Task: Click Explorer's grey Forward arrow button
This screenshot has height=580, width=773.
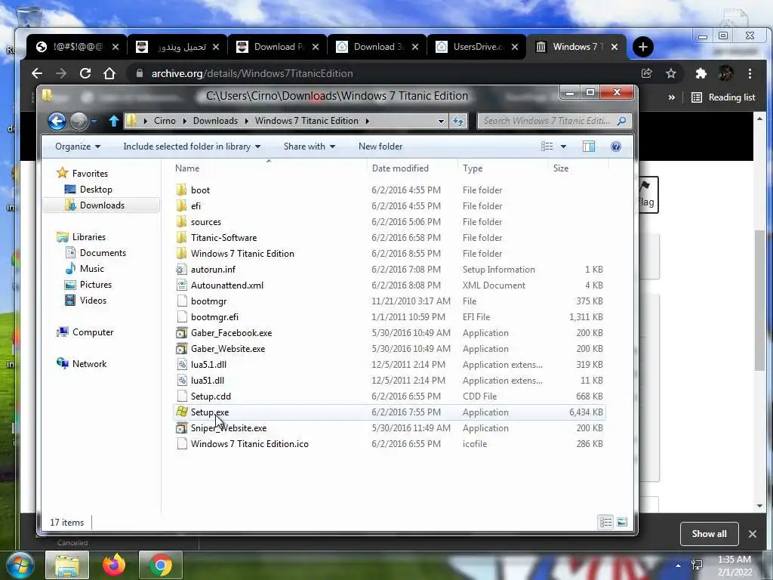Action: pyautogui.click(x=79, y=121)
